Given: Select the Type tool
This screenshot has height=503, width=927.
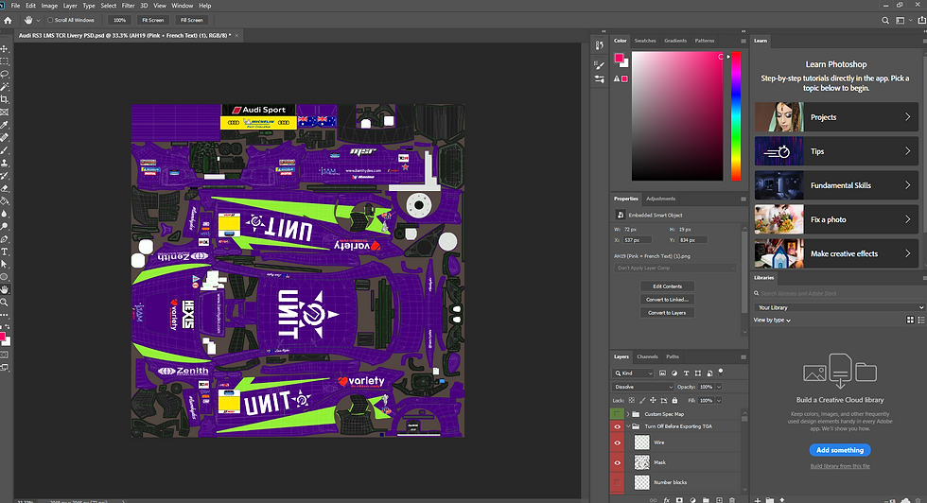Looking at the screenshot, I should tap(4, 251).
